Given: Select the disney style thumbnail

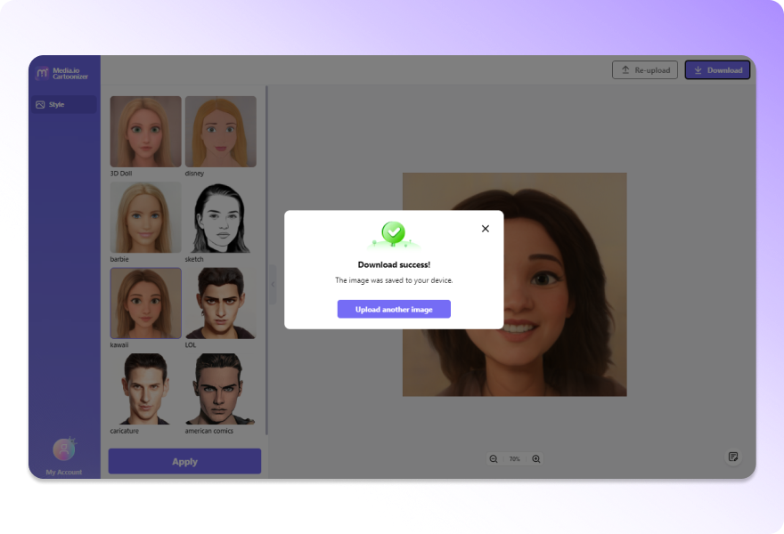Looking at the screenshot, I should pyautogui.click(x=220, y=132).
